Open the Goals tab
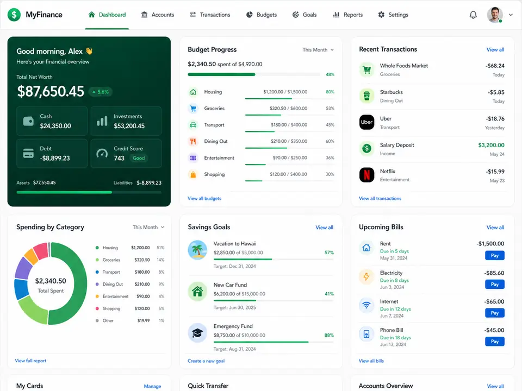 coord(304,15)
